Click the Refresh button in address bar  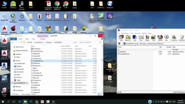[x=76, y=42]
